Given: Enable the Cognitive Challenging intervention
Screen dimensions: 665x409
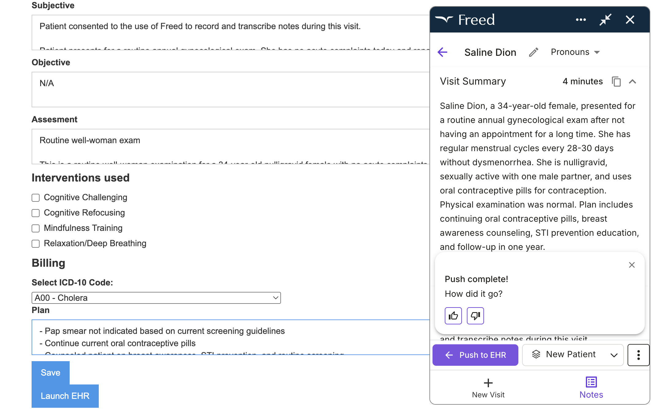Looking at the screenshot, I should tap(36, 197).
